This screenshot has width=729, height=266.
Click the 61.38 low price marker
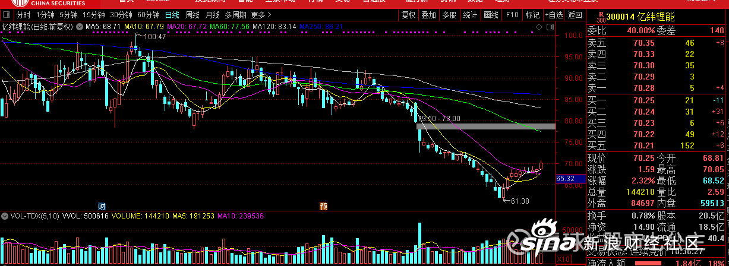519,201
